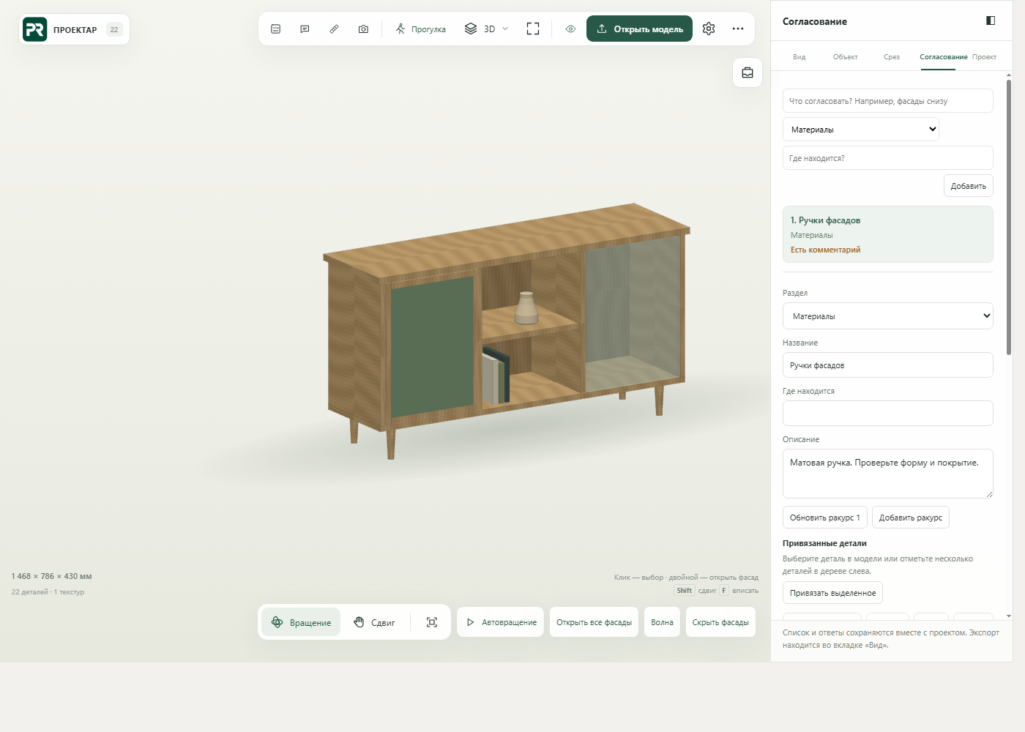Viewport: 1025px width, 732px height.
Task: Activate the Сдвиг pan mode
Action: coord(374,622)
